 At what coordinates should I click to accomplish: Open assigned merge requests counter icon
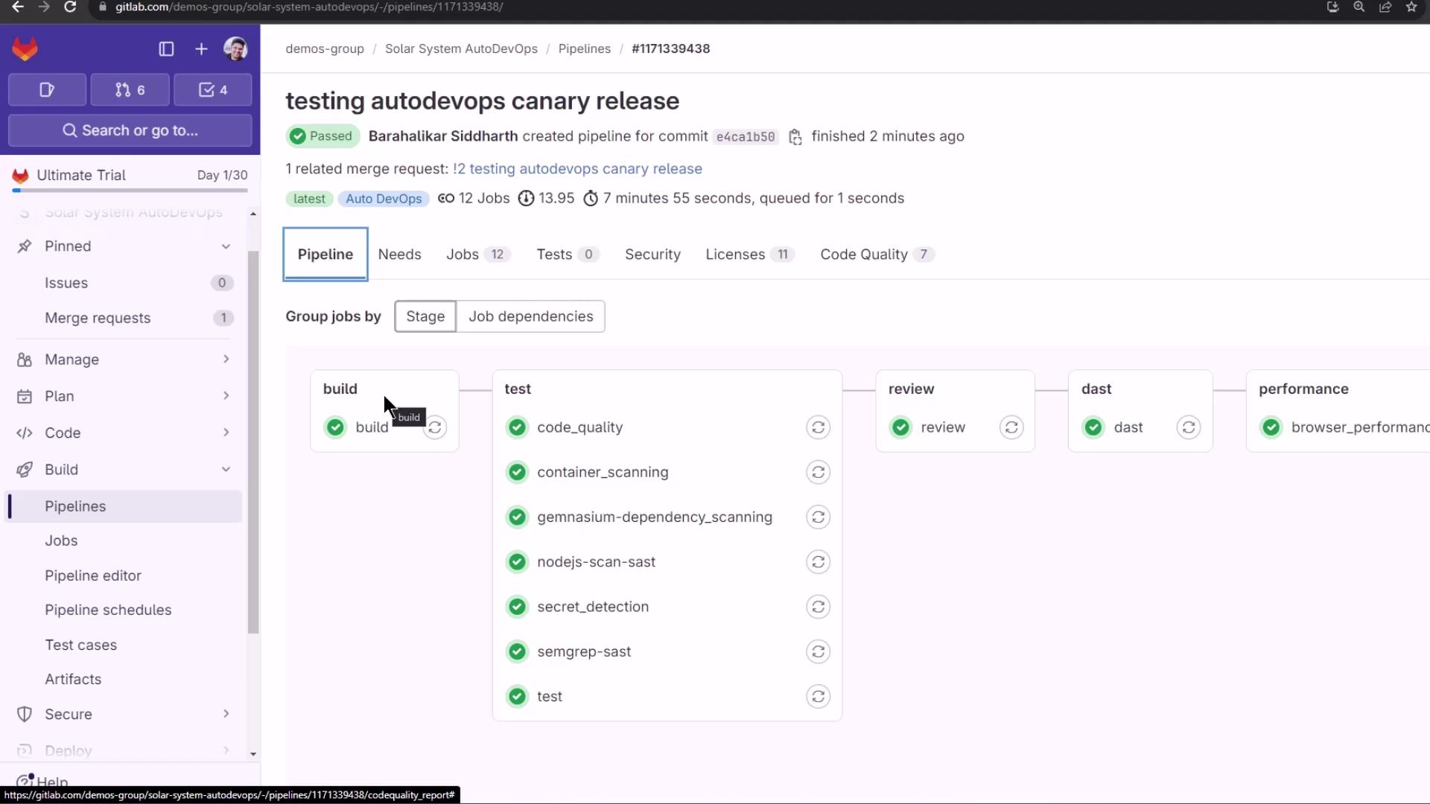[x=130, y=90]
